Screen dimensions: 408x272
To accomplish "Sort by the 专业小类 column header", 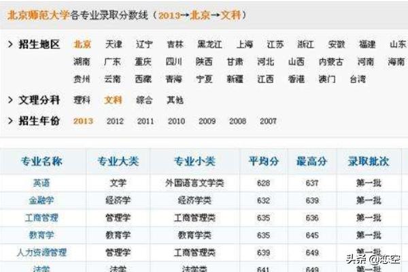I will point(194,161).
